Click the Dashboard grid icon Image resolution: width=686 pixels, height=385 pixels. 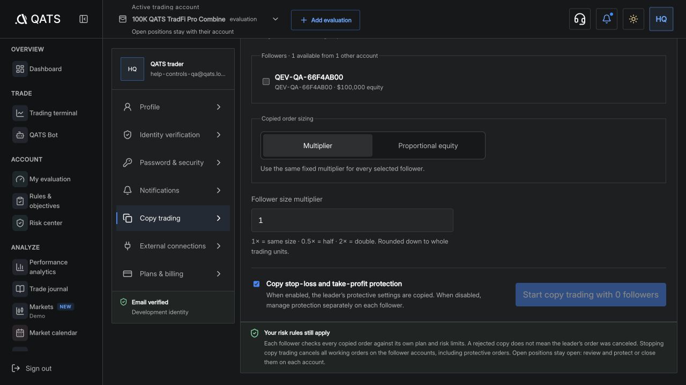(20, 69)
